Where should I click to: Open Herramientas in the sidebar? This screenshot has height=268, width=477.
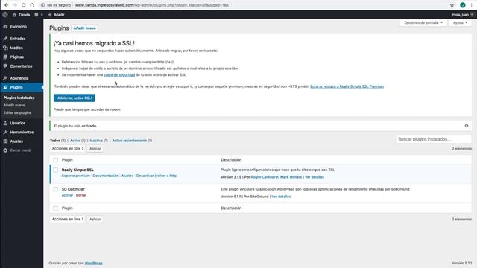[22, 133]
